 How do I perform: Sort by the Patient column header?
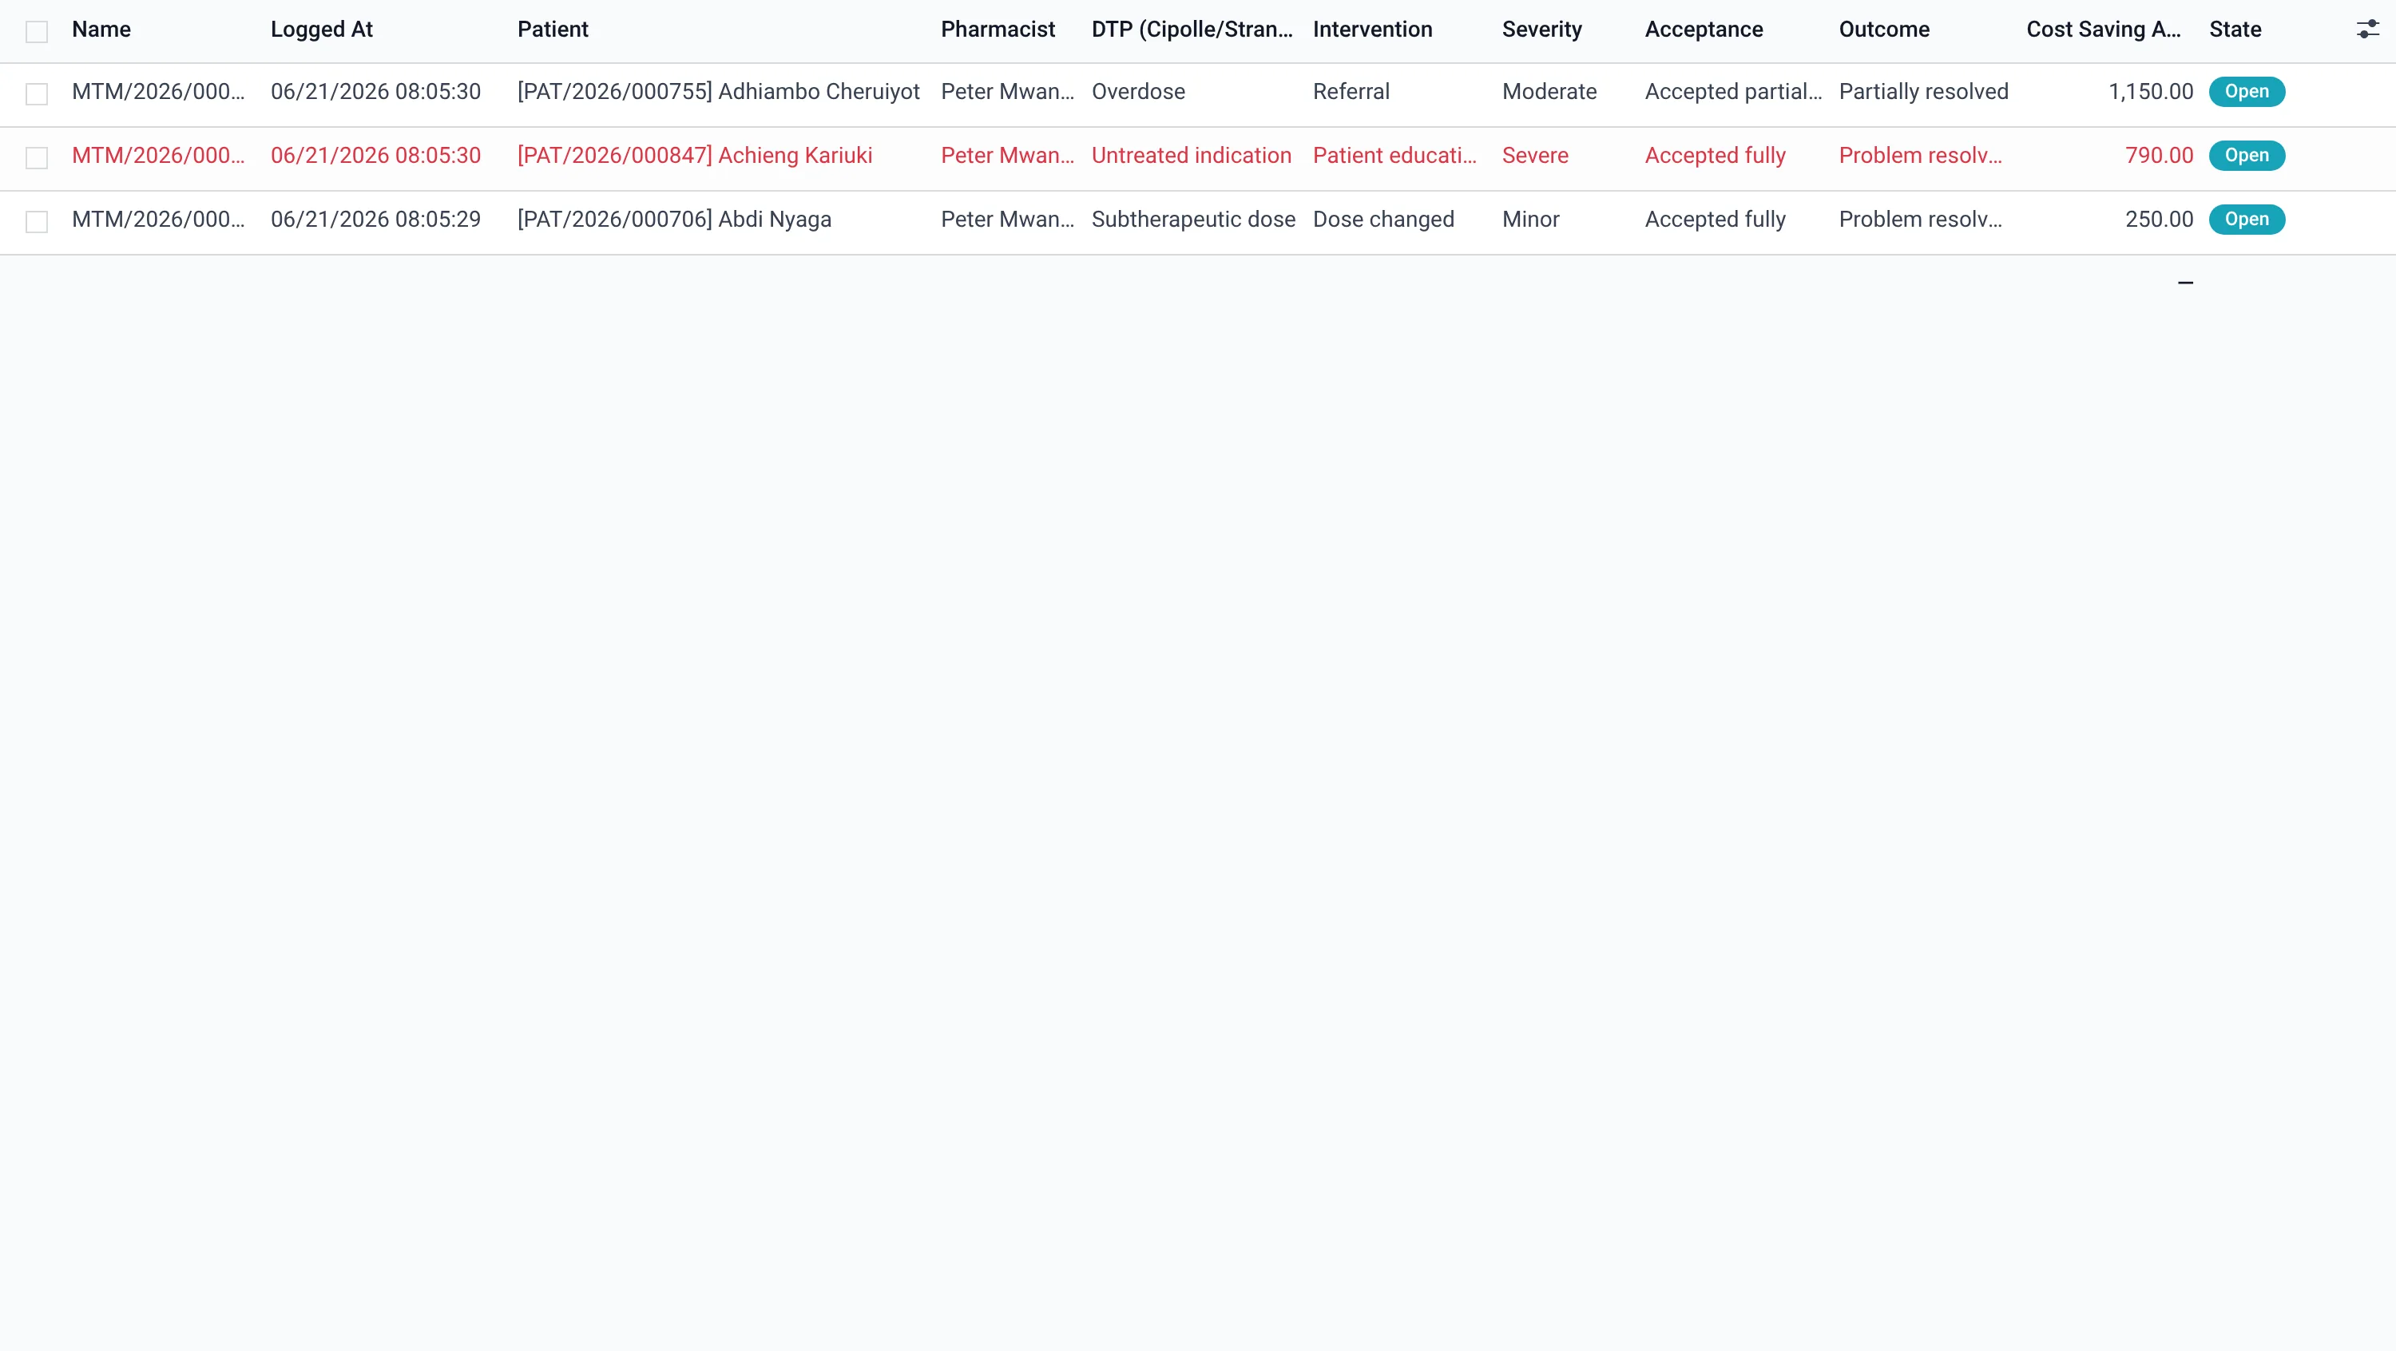pos(553,30)
